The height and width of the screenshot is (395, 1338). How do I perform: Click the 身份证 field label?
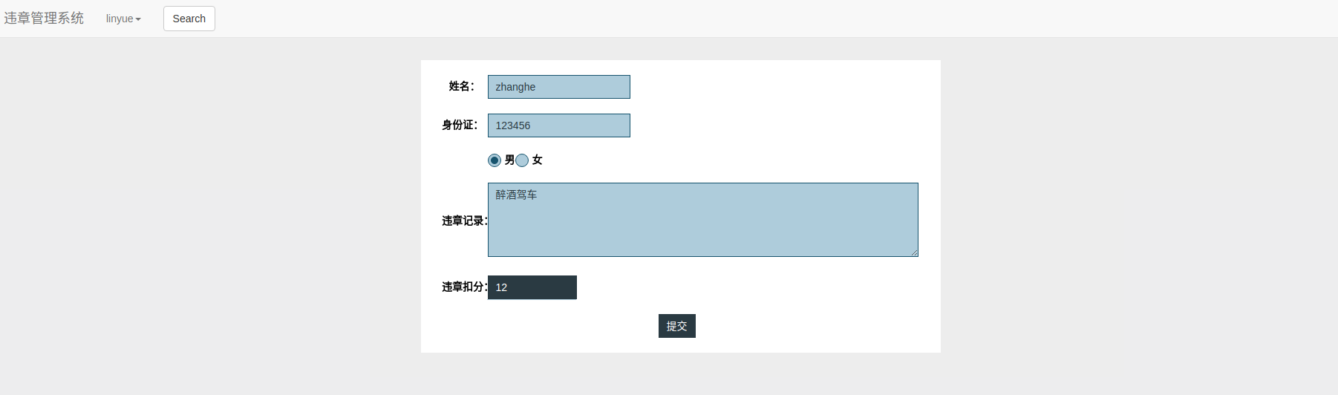click(460, 125)
